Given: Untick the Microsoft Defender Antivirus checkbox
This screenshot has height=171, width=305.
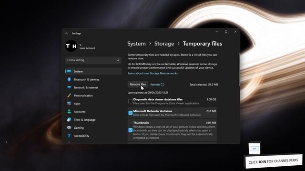Looking at the screenshot, I should (130, 113).
